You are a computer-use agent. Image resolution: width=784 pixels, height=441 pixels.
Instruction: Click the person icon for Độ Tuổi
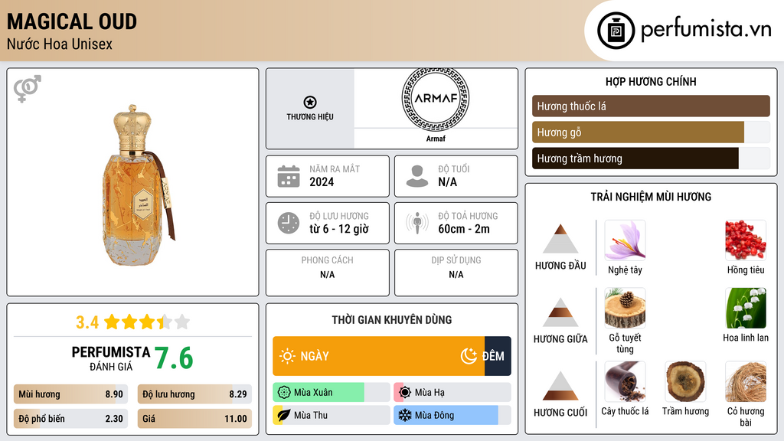pyautogui.click(x=417, y=176)
